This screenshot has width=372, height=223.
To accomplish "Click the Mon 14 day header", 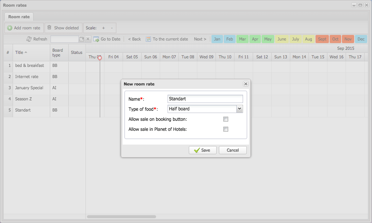I will click(299, 57).
